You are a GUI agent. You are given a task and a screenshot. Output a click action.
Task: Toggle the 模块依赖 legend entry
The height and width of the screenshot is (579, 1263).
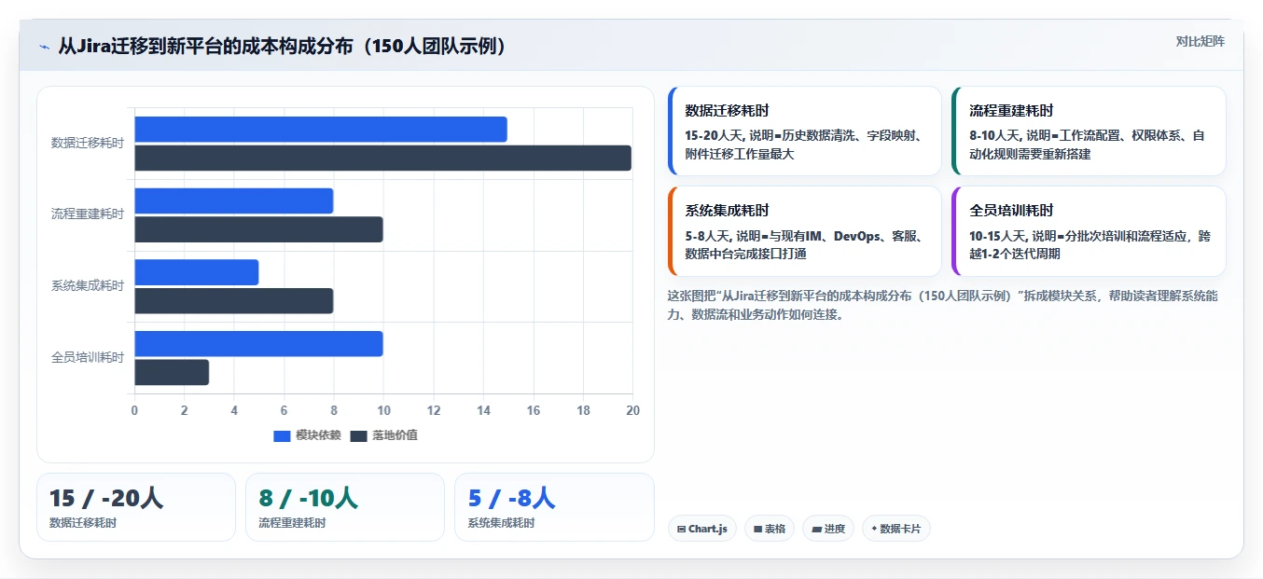[x=307, y=435]
